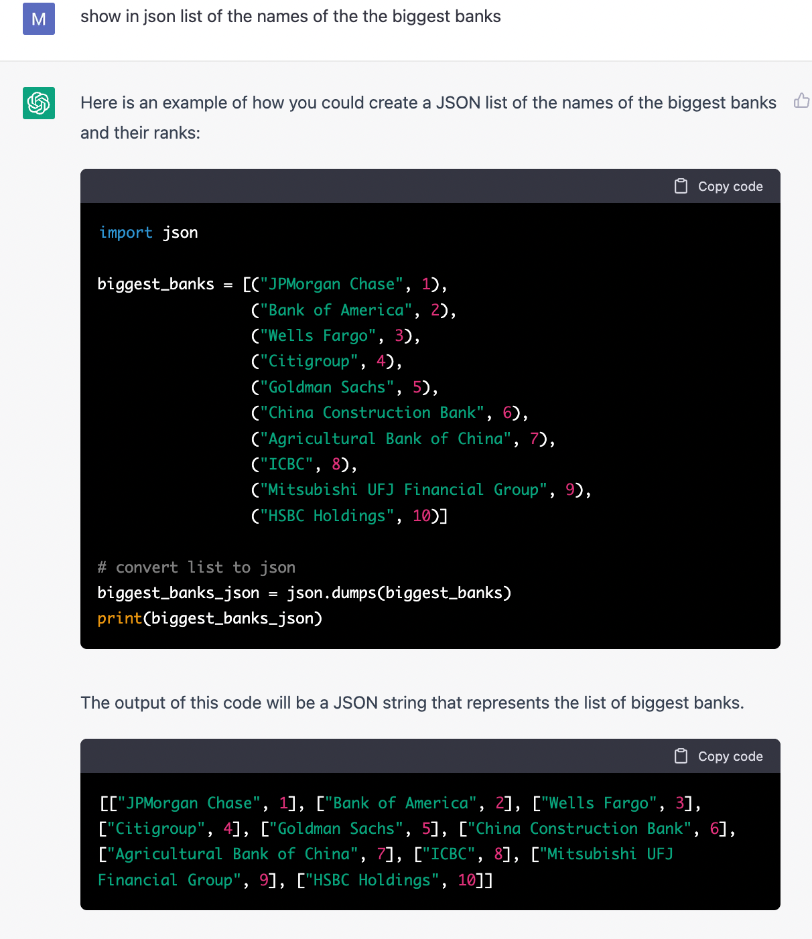Click the "import json" line

point(148,232)
